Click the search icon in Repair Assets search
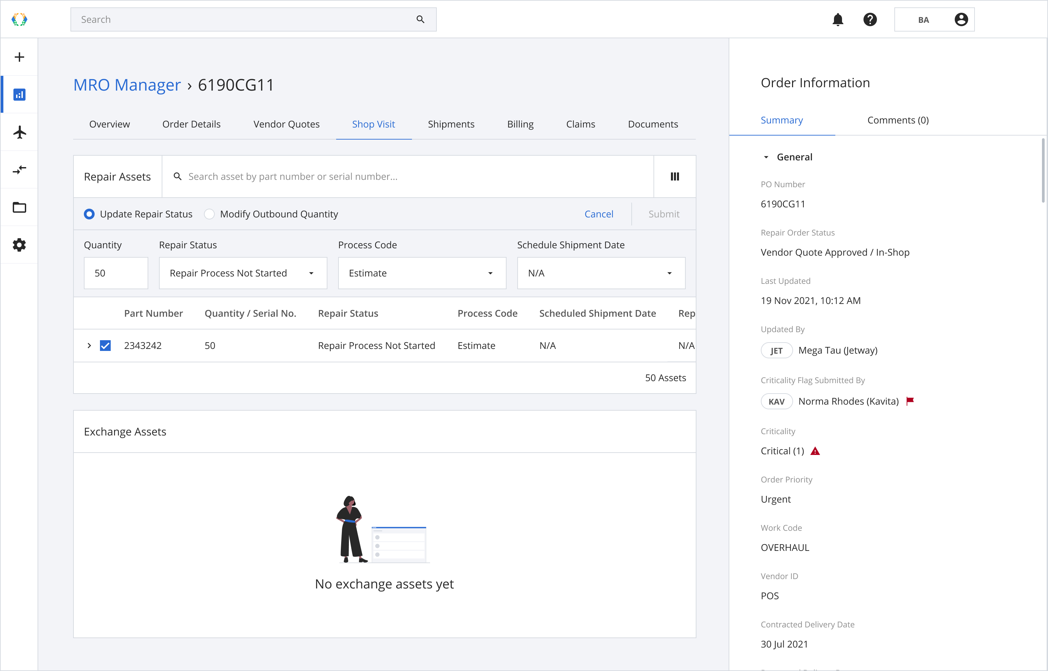The height and width of the screenshot is (671, 1048). pos(177,176)
